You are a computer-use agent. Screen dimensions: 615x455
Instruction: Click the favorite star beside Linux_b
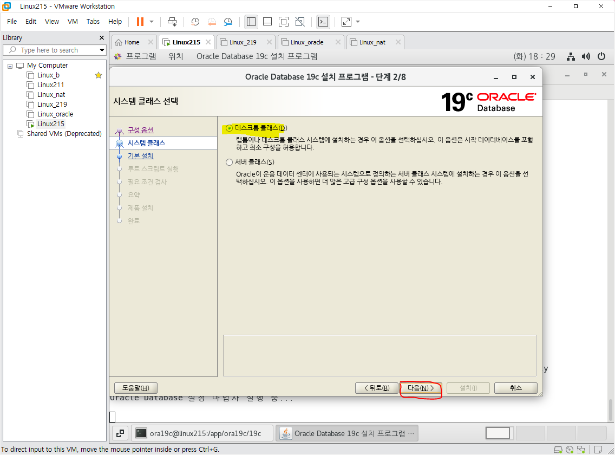(99, 75)
